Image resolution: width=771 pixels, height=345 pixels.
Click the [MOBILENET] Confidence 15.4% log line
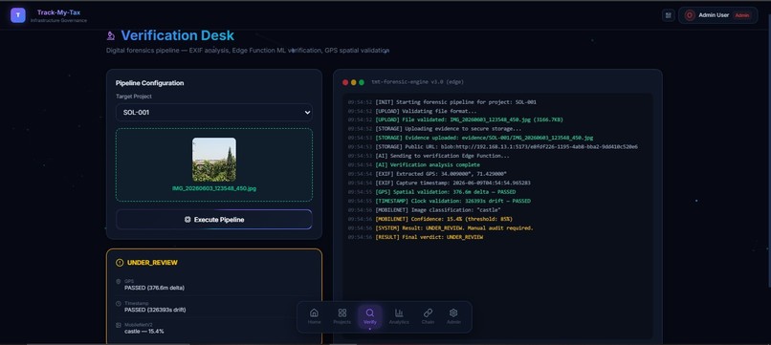(430, 219)
